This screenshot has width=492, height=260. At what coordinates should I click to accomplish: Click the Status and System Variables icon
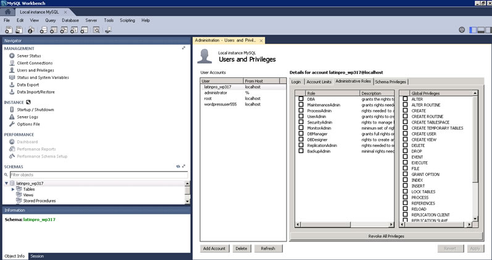click(12, 77)
